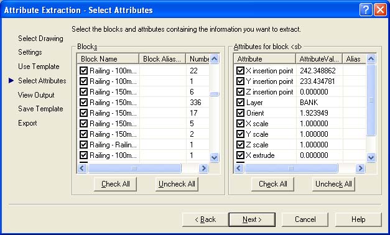Toggle the Z scale attribute
Image resolution: width=390 pixels, height=235 pixels.
(240, 144)
